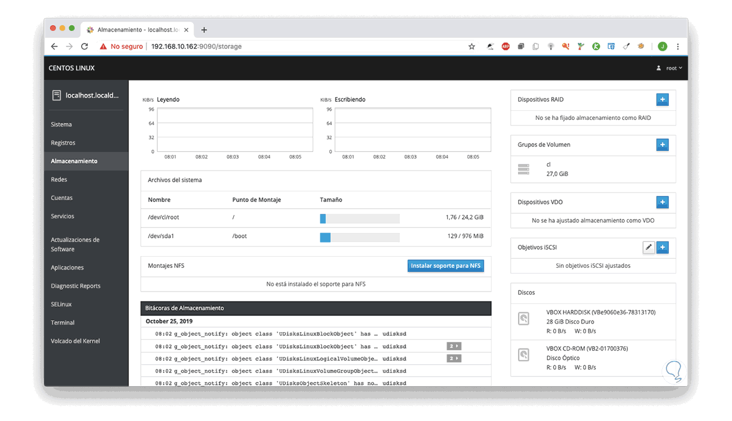Add a VDO device with the + icon
Screen dimensions: 732x421
pyautogui.click(x=662, y=202)
